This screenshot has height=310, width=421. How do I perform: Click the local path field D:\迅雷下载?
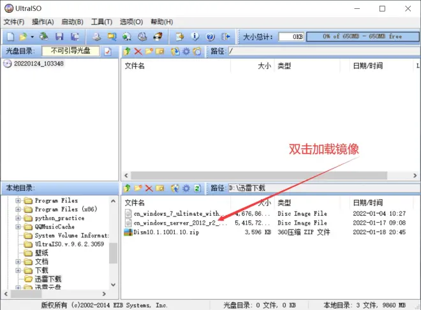324,188
